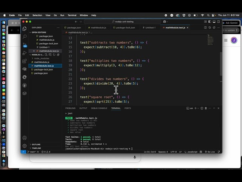
Task: Toggle the primary side bar
Action: (209, 22)
